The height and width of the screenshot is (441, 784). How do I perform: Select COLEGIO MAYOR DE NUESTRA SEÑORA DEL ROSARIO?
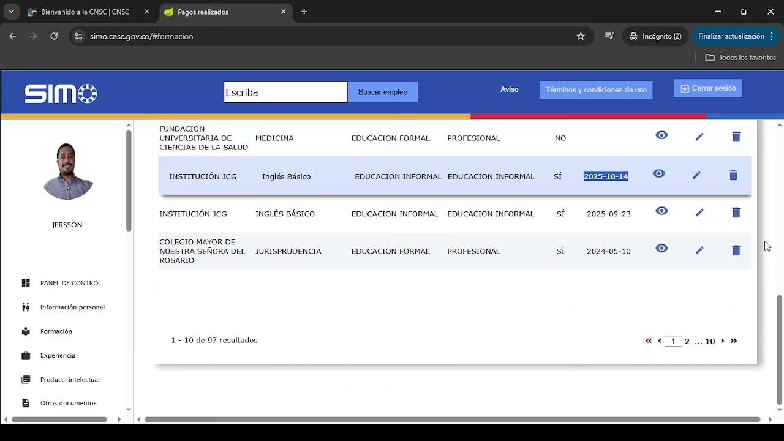pos(202,251)
